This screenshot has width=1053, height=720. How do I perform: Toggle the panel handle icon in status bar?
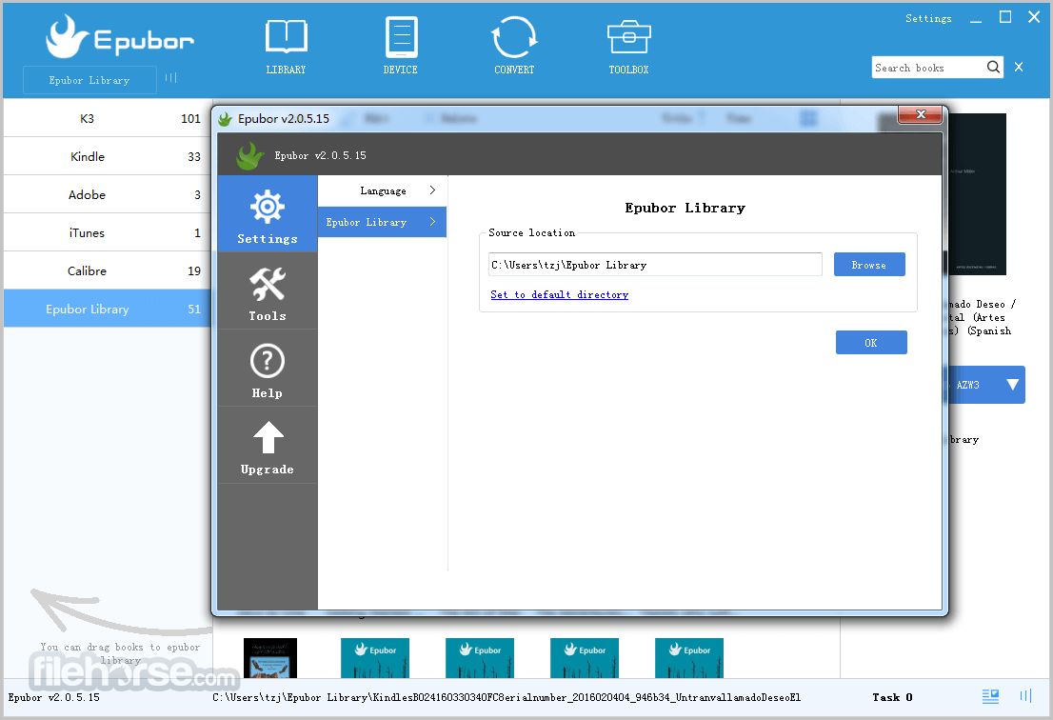click(x=1025, y=696)
